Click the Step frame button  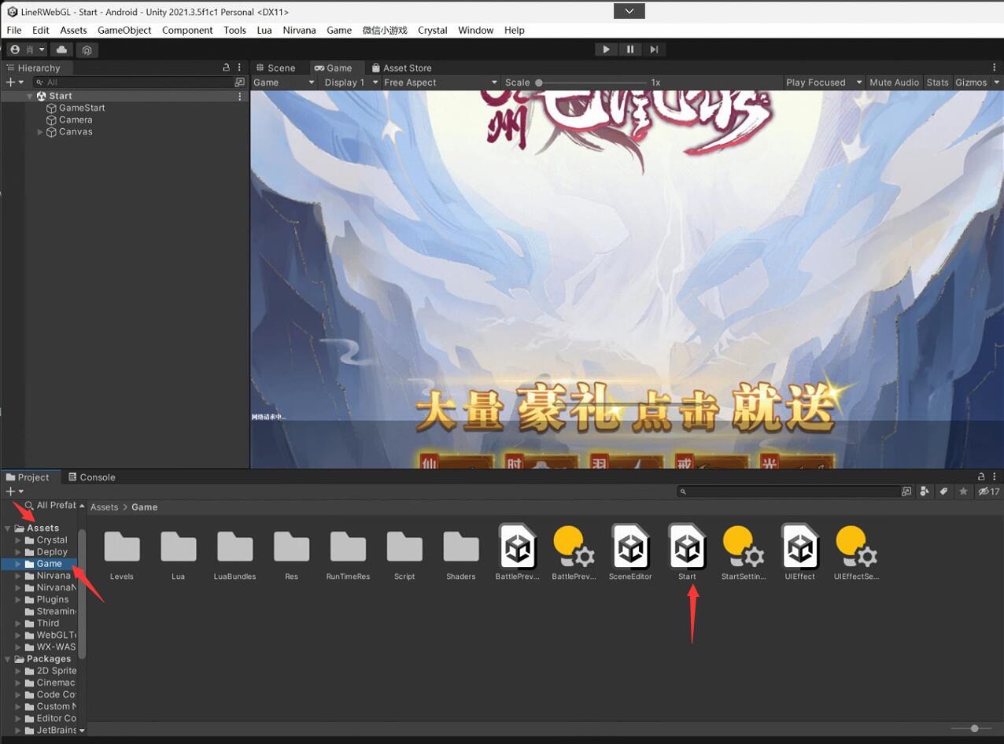(x=654, y=50)
